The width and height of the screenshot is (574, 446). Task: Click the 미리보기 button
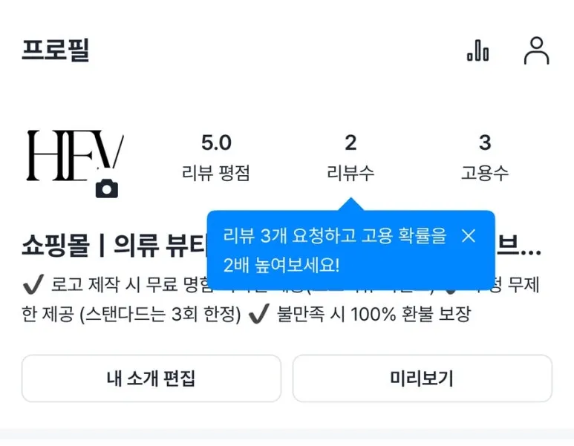(422, 378)
